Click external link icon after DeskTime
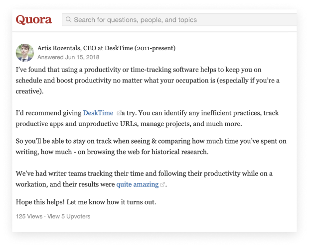Screen dimensions: 309x247 coord(119,113)
